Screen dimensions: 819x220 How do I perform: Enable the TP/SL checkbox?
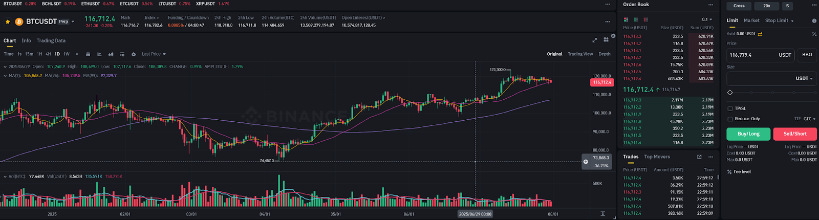pyautogui.click(x=730, y=108)
